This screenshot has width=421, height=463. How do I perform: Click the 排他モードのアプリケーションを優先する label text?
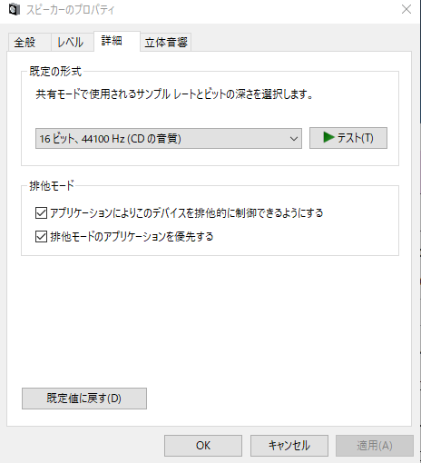132,237
